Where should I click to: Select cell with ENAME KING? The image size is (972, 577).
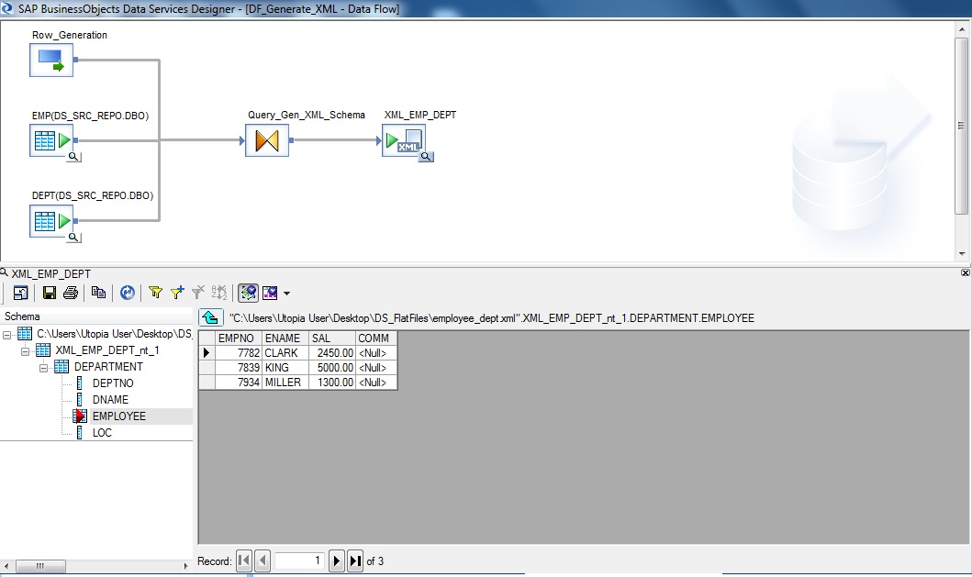point(285,368)
